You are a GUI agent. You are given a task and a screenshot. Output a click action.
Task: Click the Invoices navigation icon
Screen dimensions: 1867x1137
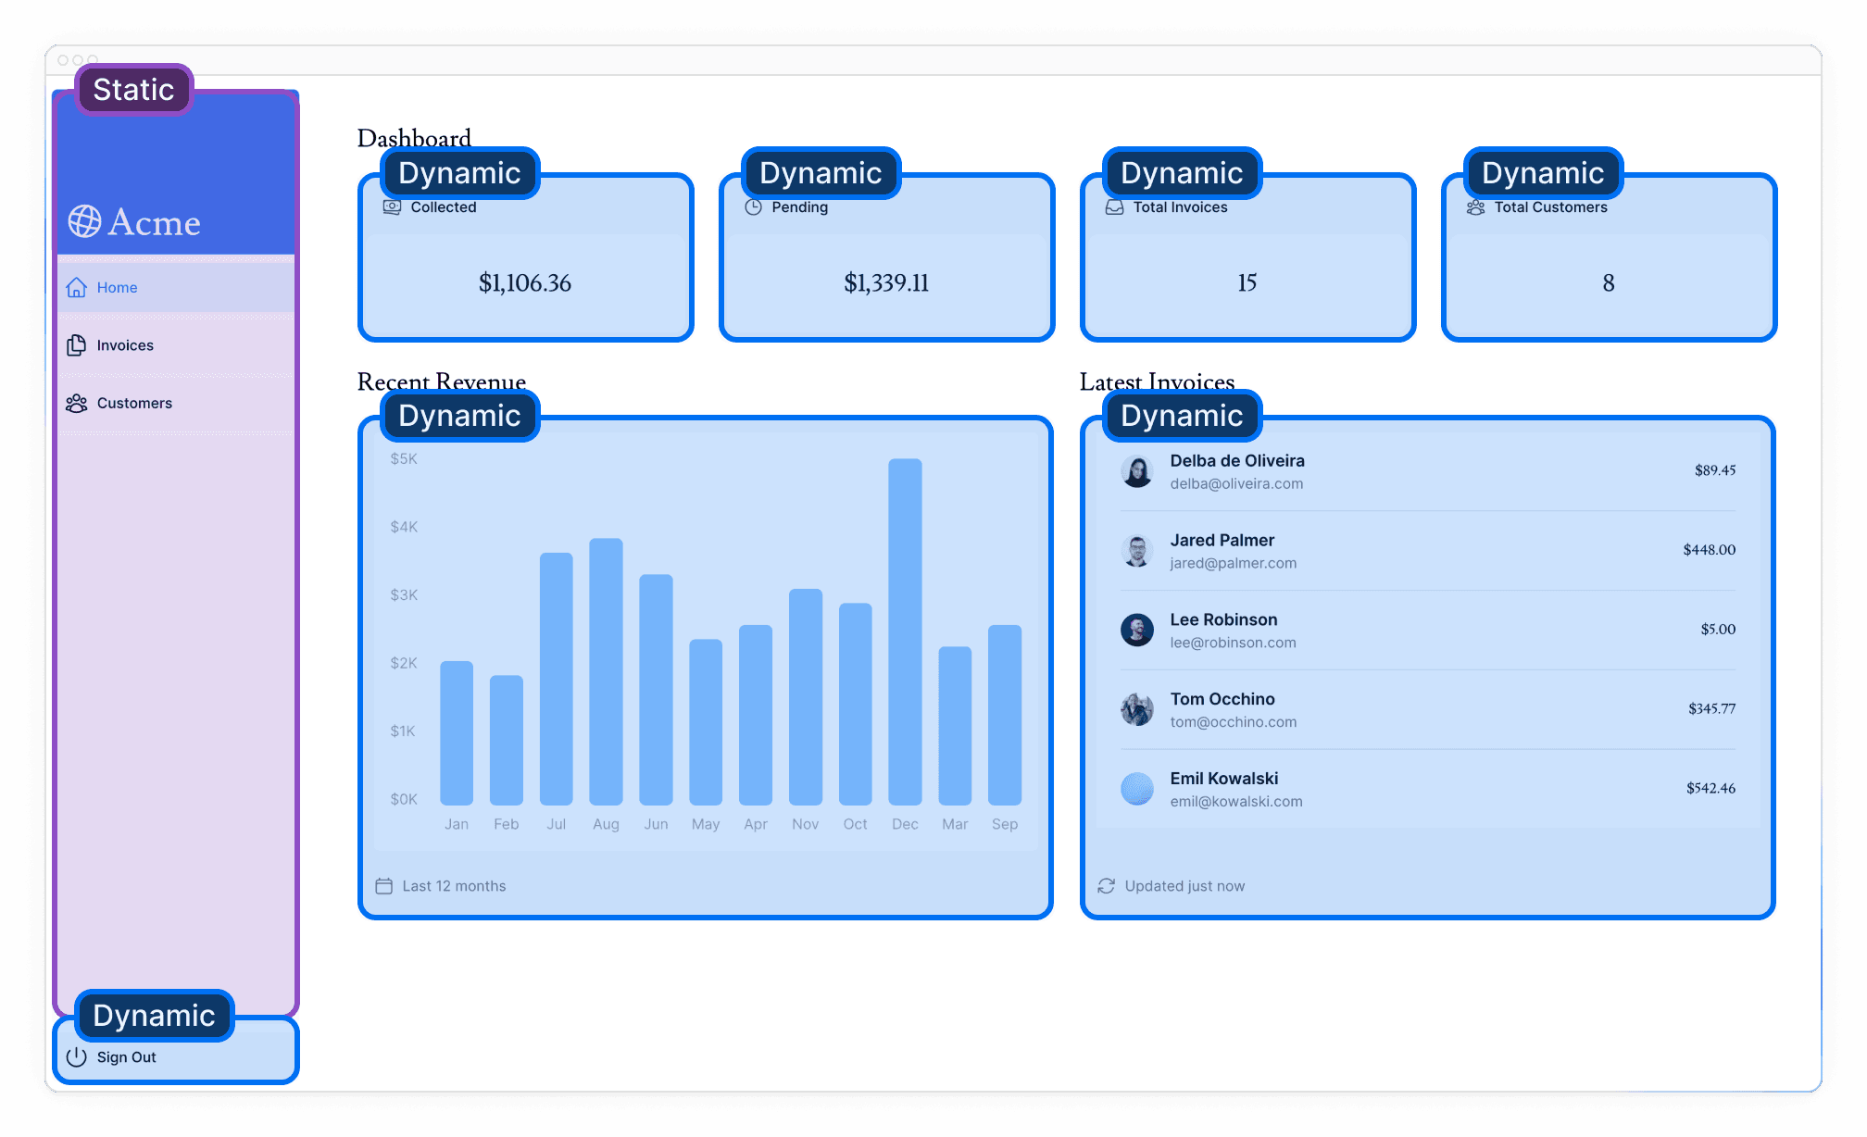(x=75, y=344)
